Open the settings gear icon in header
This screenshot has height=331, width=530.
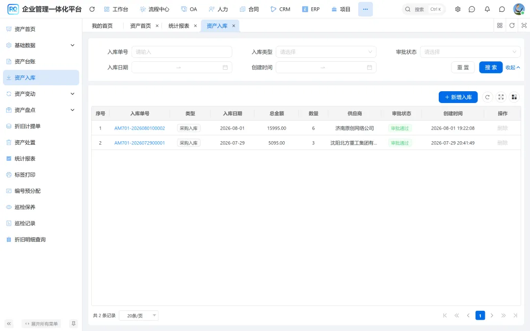458,9
